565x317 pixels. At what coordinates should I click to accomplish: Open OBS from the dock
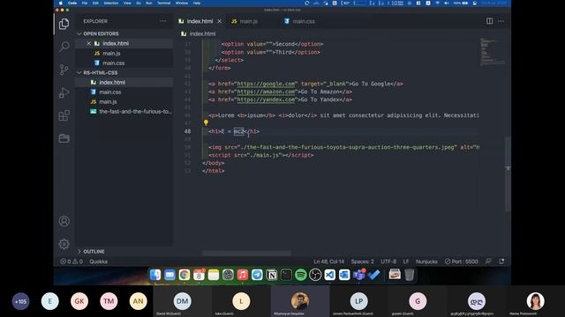point(315,275)
